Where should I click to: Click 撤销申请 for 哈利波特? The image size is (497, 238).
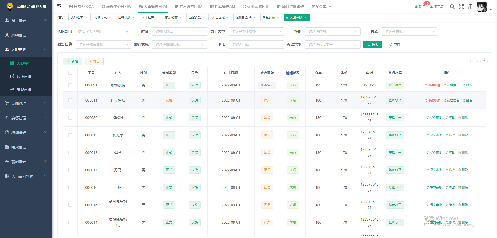[x=433, y=85]
